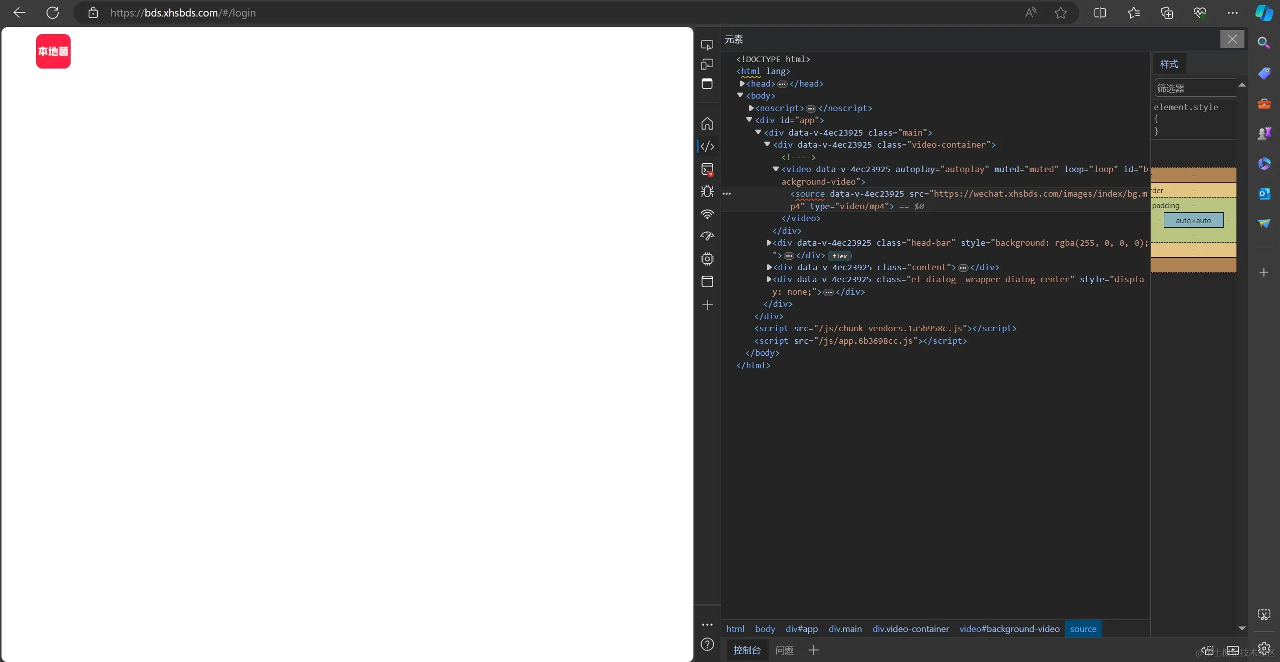
Task: Select video#background-video breadcrumb item
Action: 1009,629
